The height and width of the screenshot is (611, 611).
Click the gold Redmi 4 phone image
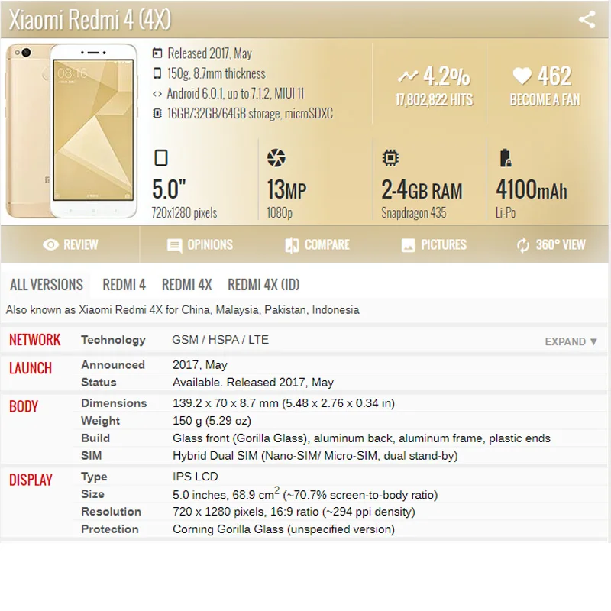click(70, 130)
